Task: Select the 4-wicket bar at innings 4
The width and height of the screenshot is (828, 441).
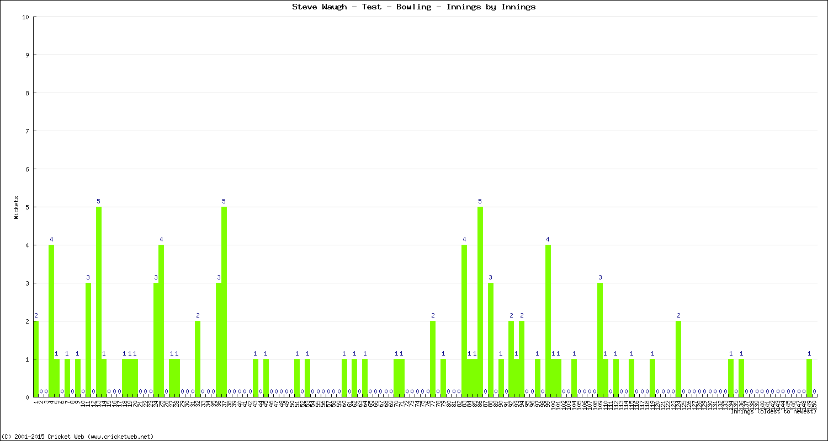Action: click(x=51, y=321)
